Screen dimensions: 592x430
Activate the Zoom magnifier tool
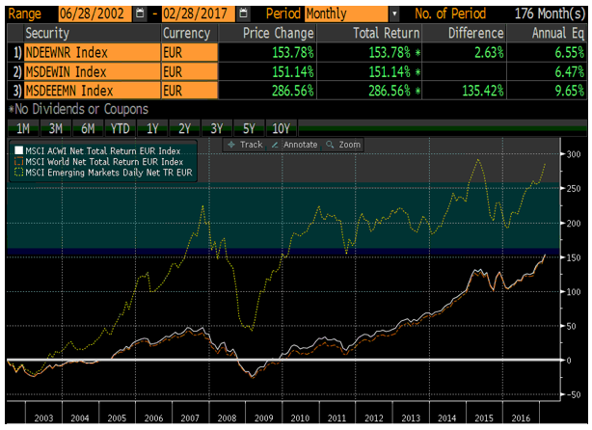click(x=331, y=145)
